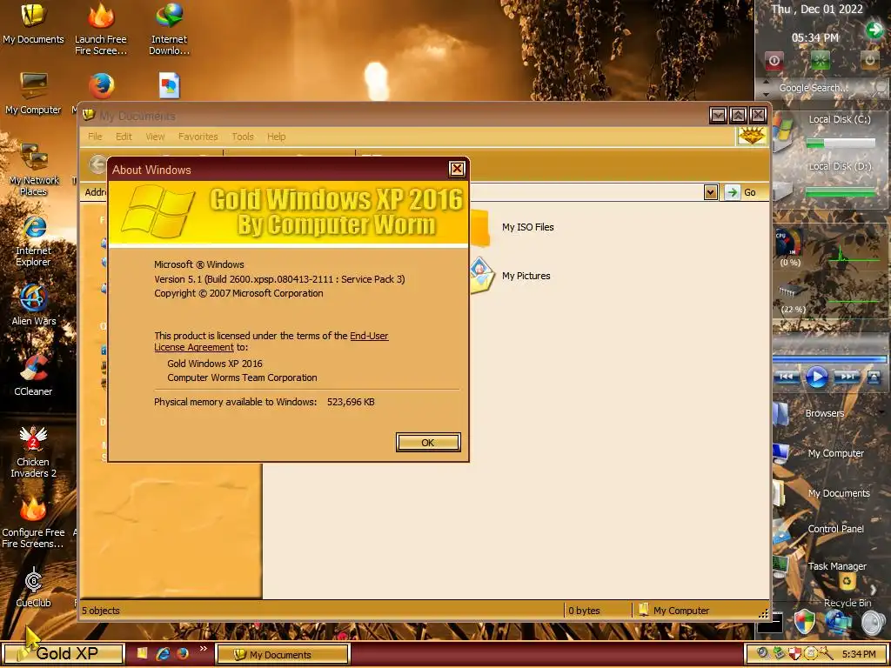The image size is (891, 668).
Task: Click the red shield tray icon
Action: [x=794, y=654]
